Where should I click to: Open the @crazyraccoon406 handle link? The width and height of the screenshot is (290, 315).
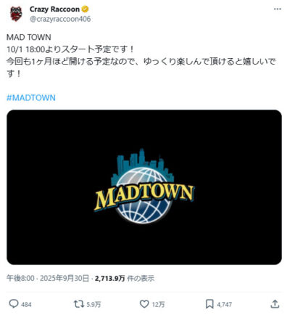[x=60, y=19]
